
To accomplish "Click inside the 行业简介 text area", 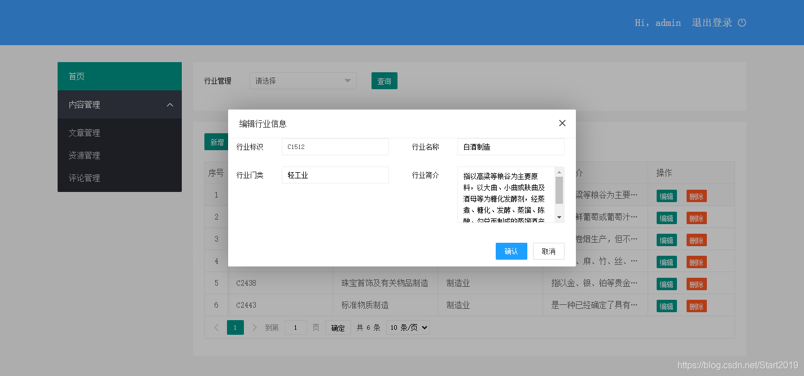I will click(x=506, y=195).
